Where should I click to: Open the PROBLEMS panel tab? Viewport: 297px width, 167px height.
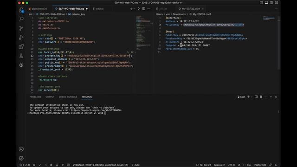coord(35,97)
